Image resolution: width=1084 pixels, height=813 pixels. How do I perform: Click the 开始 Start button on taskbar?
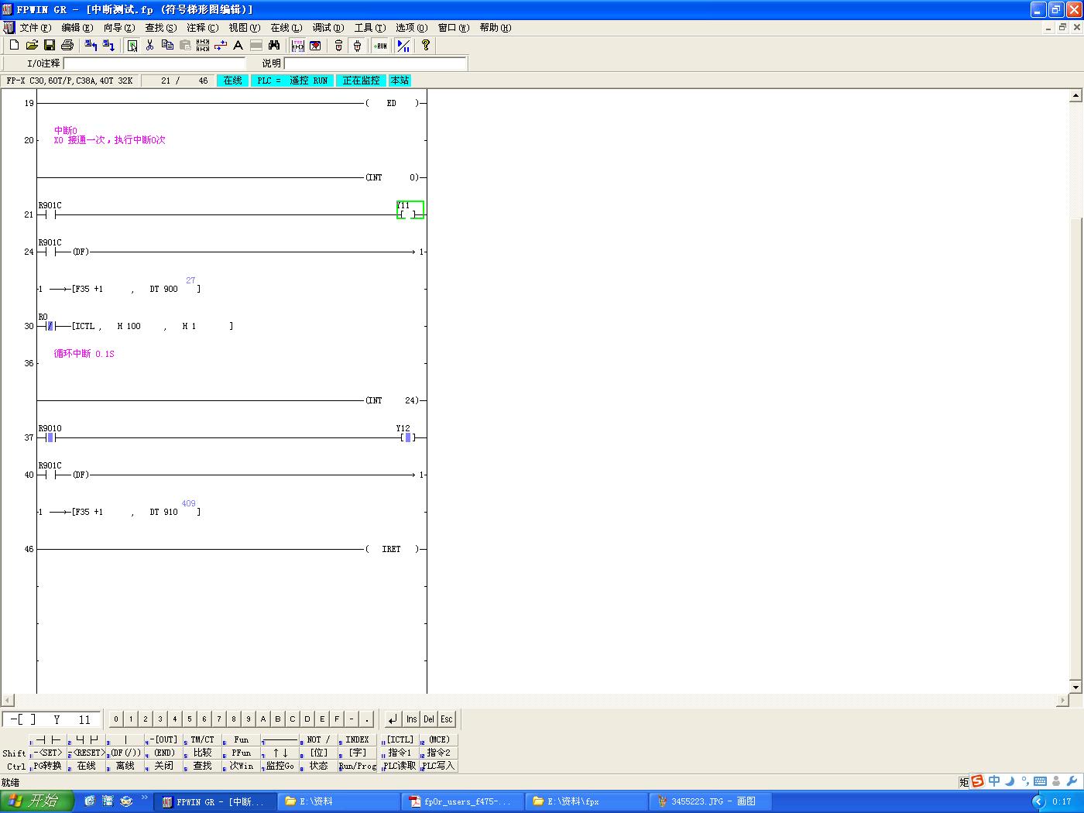(36, 801)
